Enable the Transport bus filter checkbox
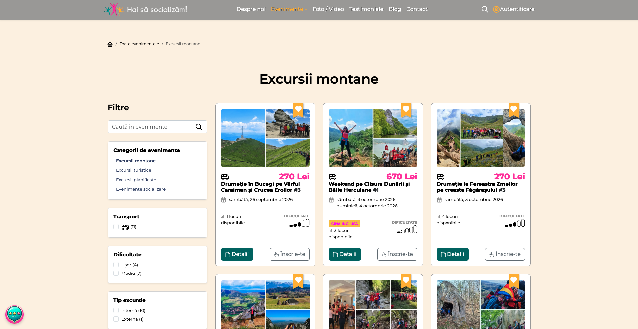 [x=116, y=227]
